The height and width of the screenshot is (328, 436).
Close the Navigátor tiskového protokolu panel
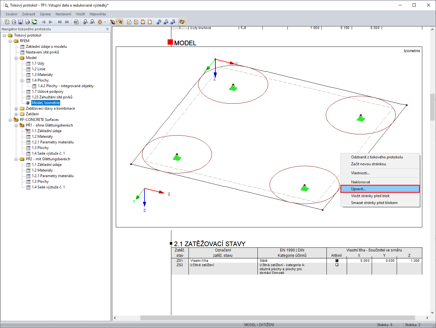coord(107,29)
